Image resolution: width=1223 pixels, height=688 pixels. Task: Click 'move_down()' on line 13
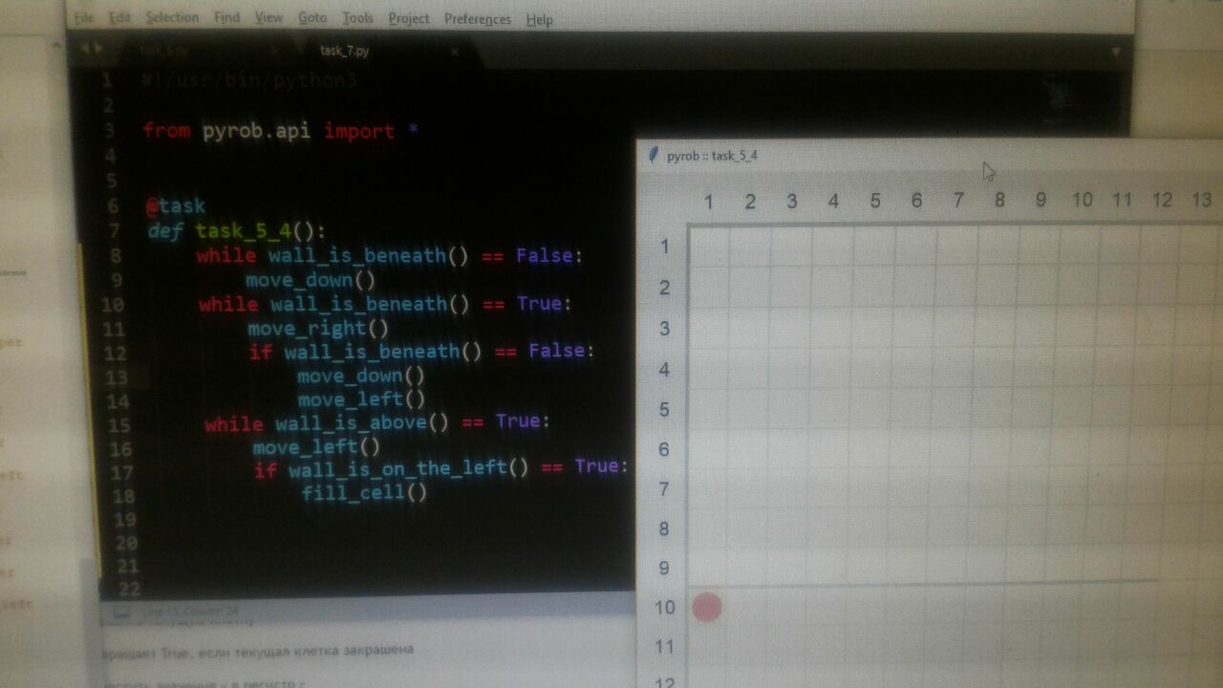tap(361, 376)
